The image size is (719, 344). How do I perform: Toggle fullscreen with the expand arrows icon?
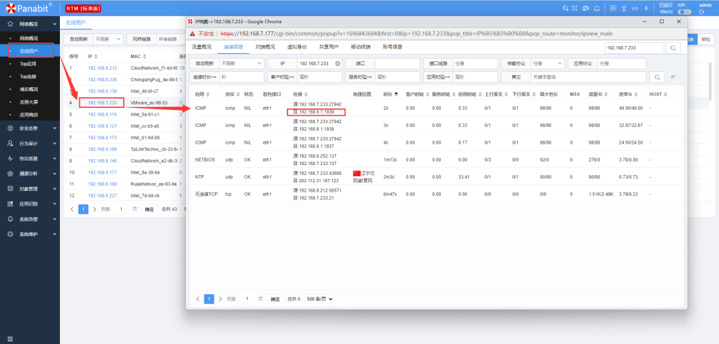click(575, 8)
